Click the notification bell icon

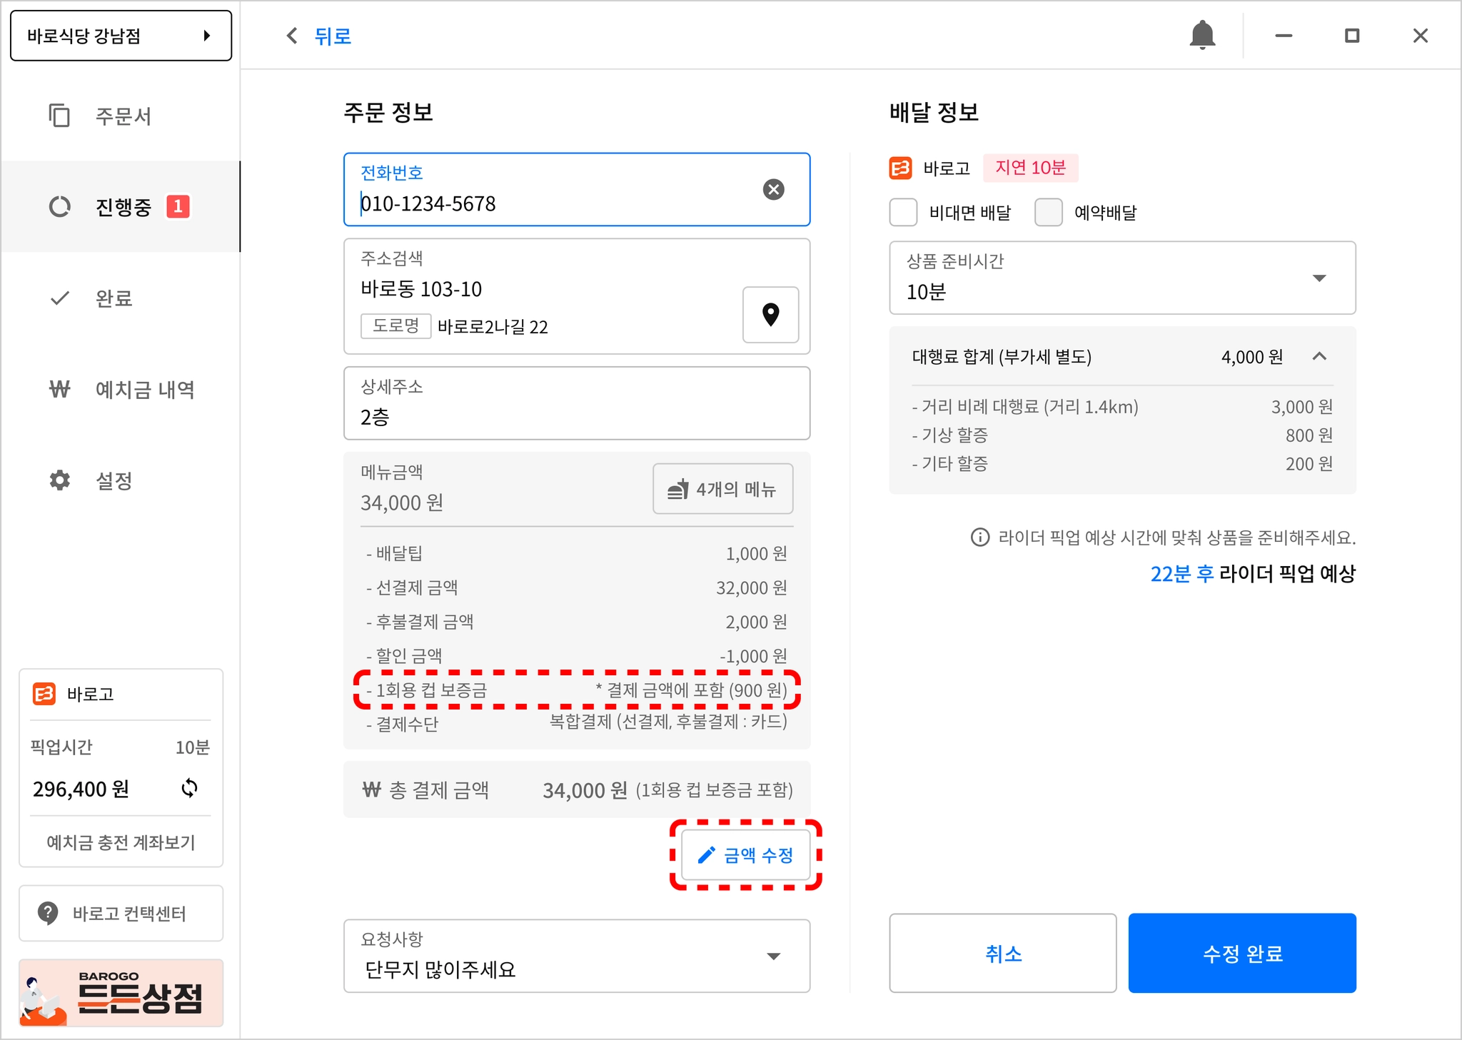click(x=1202, y=35)
